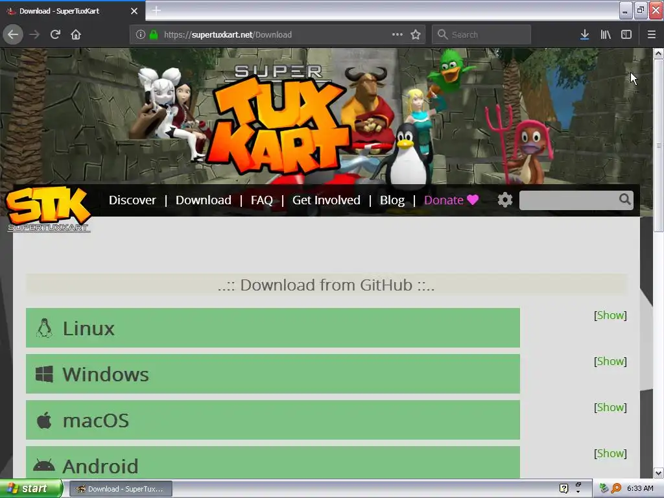The height and width of the screenshot is (498, 664).
Task: Go back with the browser Back arrow
Action: click(x=13, y=34)
